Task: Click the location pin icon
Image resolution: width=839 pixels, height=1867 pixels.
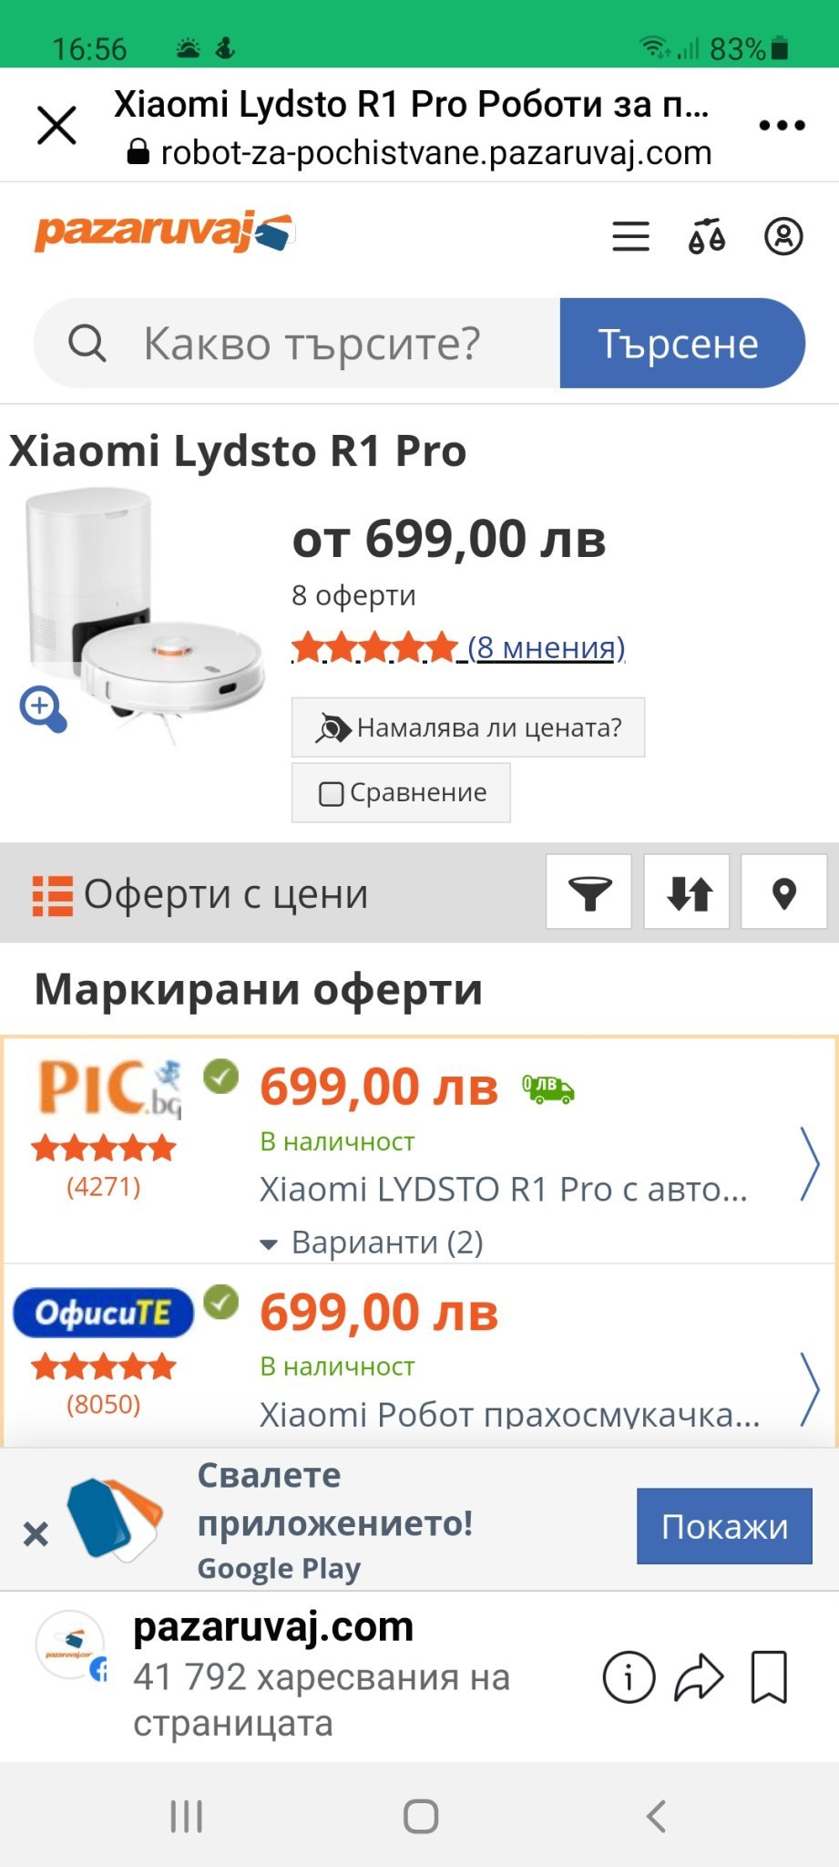Action: click(x=784, y=892)
